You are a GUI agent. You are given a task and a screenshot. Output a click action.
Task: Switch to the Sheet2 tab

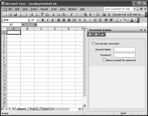(x=34, y=109)
